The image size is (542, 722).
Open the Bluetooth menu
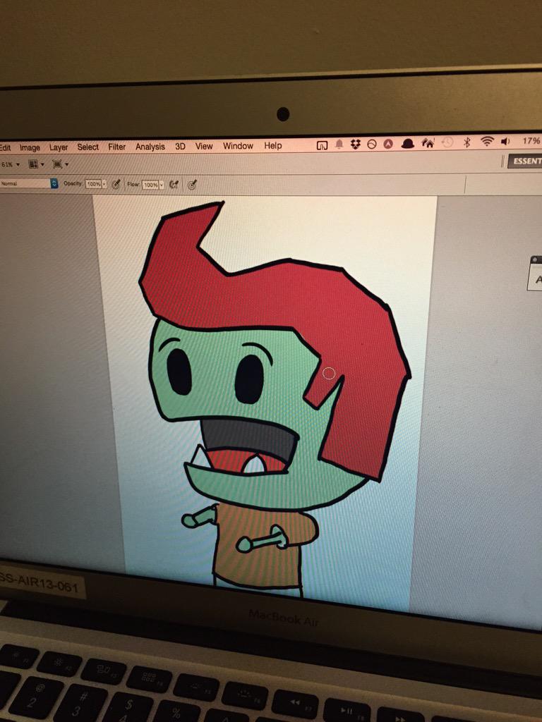point(467,142)
